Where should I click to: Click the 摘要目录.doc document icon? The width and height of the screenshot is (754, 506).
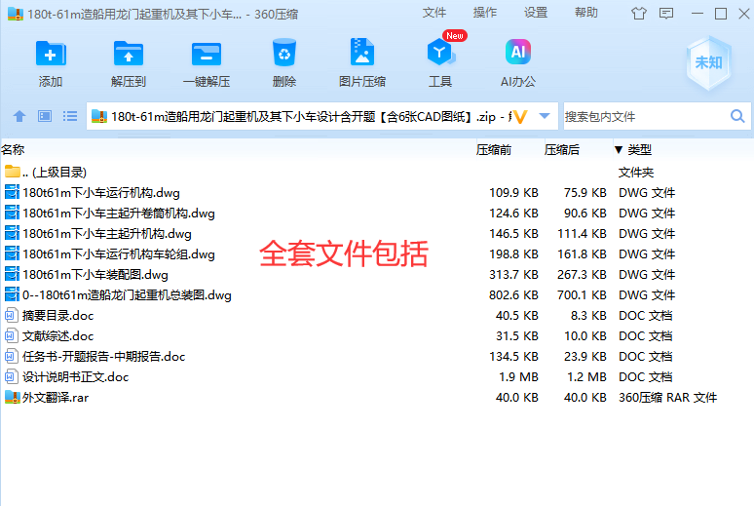point(11,315)
